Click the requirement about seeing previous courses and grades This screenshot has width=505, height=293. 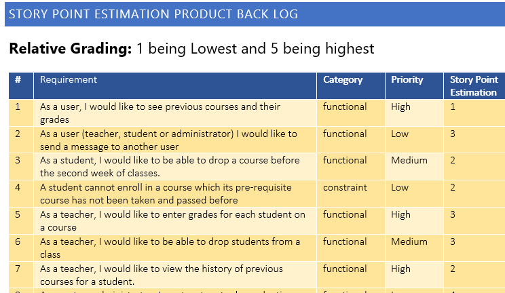(x=160, y=113)
